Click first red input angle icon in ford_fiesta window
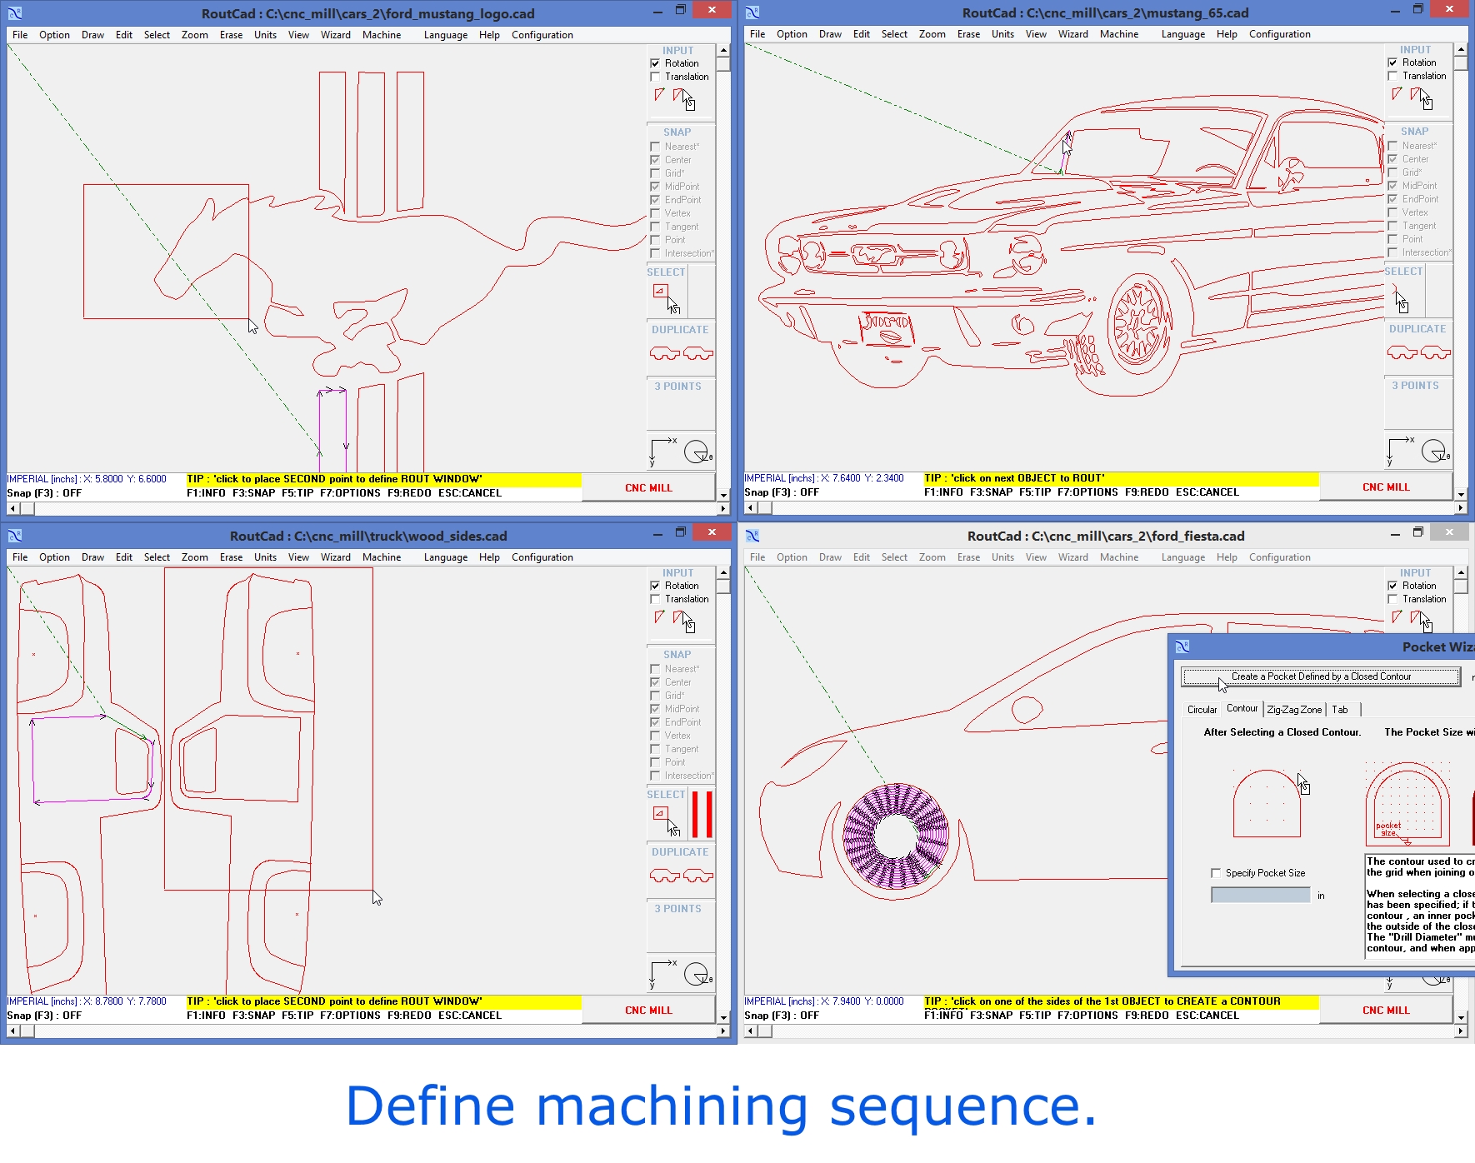Viewport: 1475px width, 1163px height. pyautogui.click(x=1397, y=617)
